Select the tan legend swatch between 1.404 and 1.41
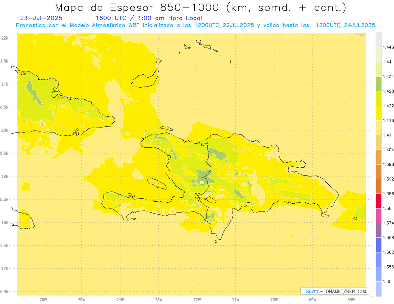This screenshot has height=304, width=394. (379, 142)
